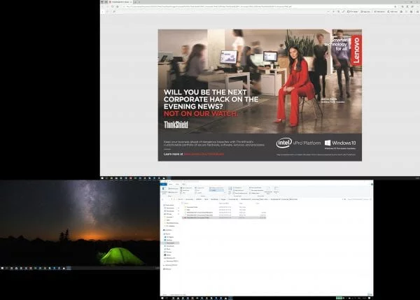Open Videos in navigation pane
This screenshot has width=420, height=300.
tap(169, 255)
